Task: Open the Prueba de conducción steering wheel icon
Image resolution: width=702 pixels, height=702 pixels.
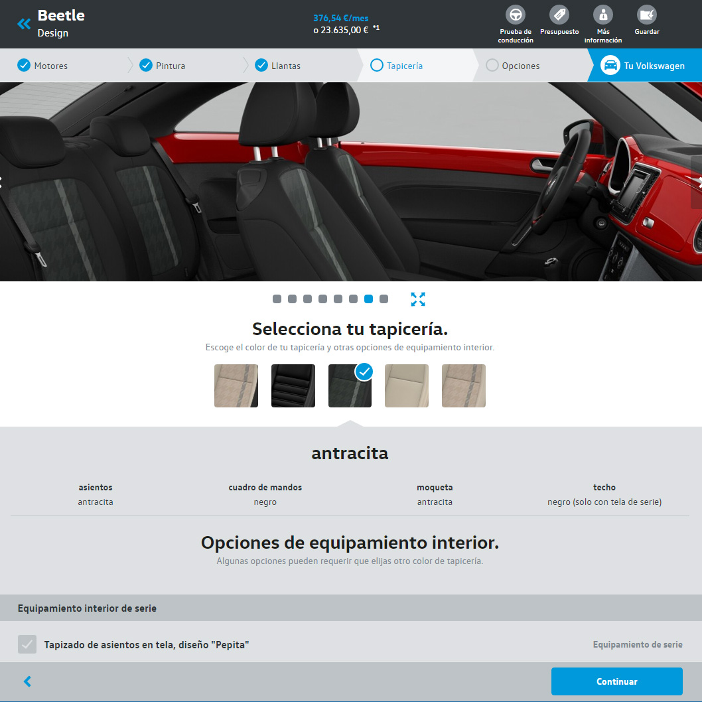Action: [x=516, y=15]
